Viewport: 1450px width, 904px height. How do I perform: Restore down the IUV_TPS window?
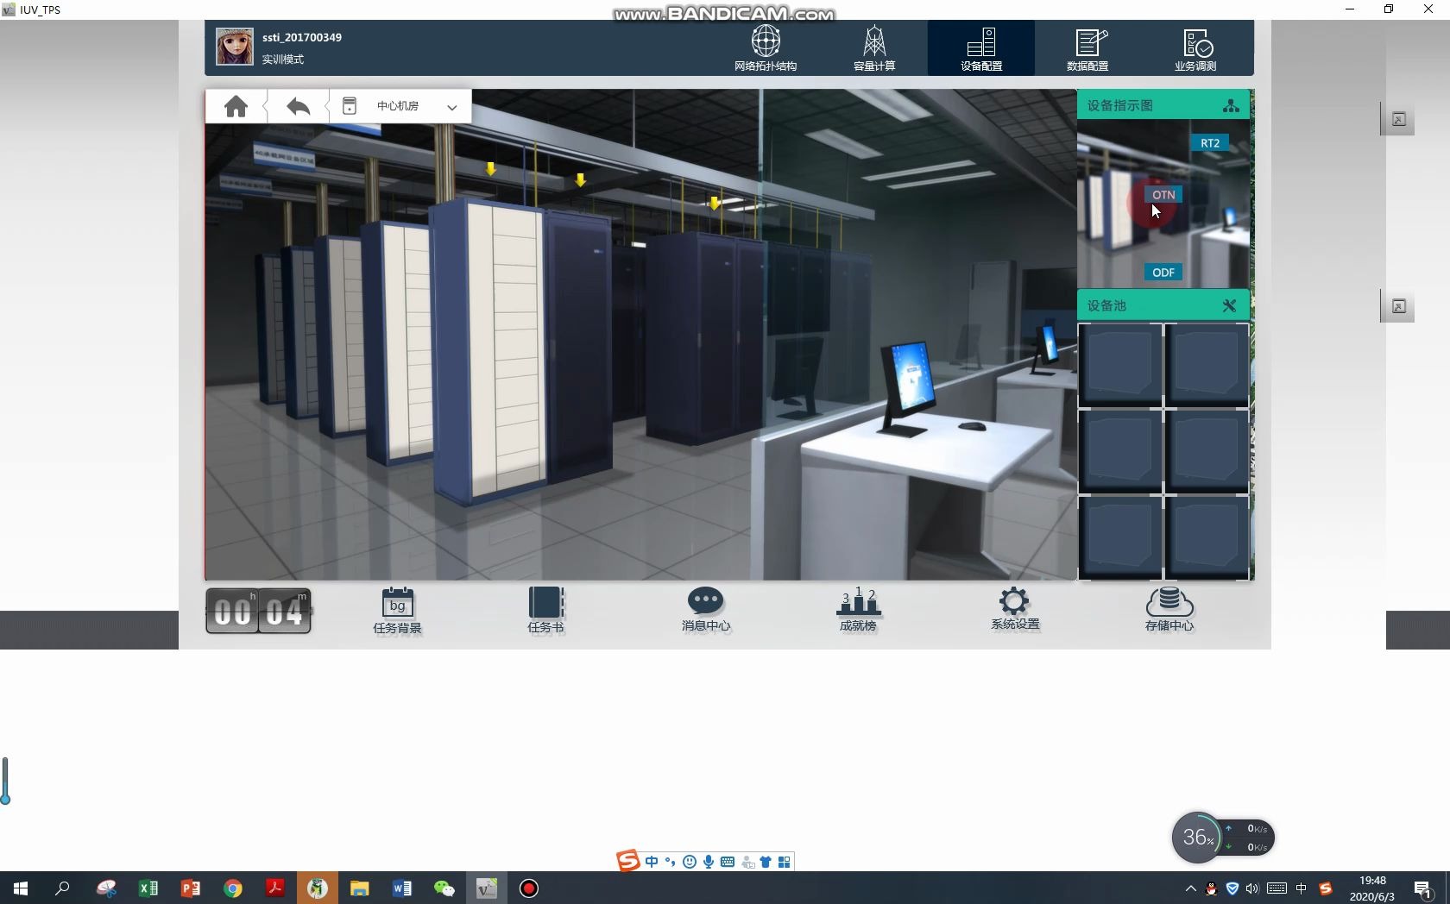point(1389,9)
